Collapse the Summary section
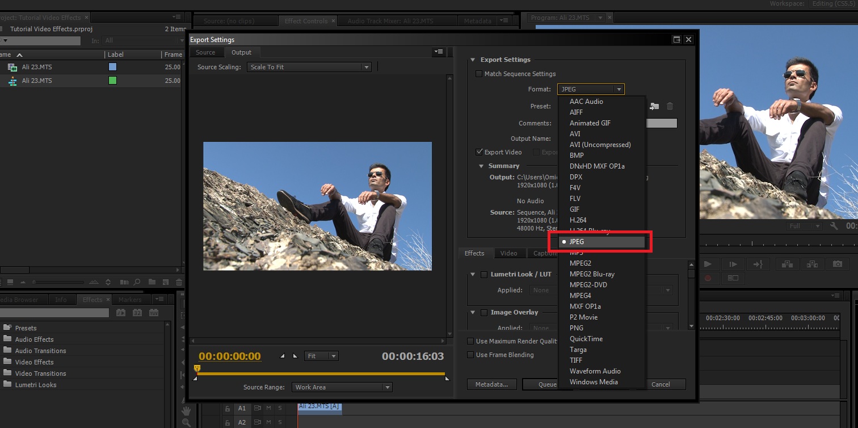Viewport: 858px width, 428px height. 482,166
